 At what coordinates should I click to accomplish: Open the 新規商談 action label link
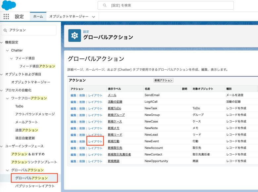click(x=113, y=161)
